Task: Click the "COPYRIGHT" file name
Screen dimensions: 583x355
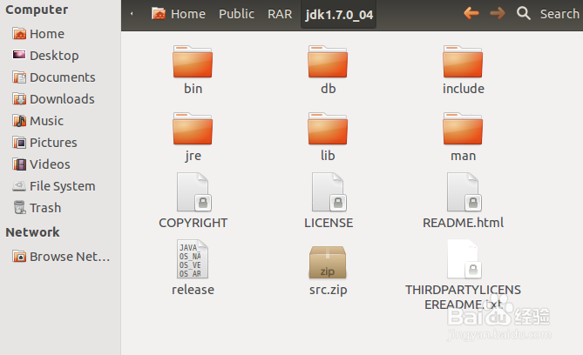Action: (193, 223)
